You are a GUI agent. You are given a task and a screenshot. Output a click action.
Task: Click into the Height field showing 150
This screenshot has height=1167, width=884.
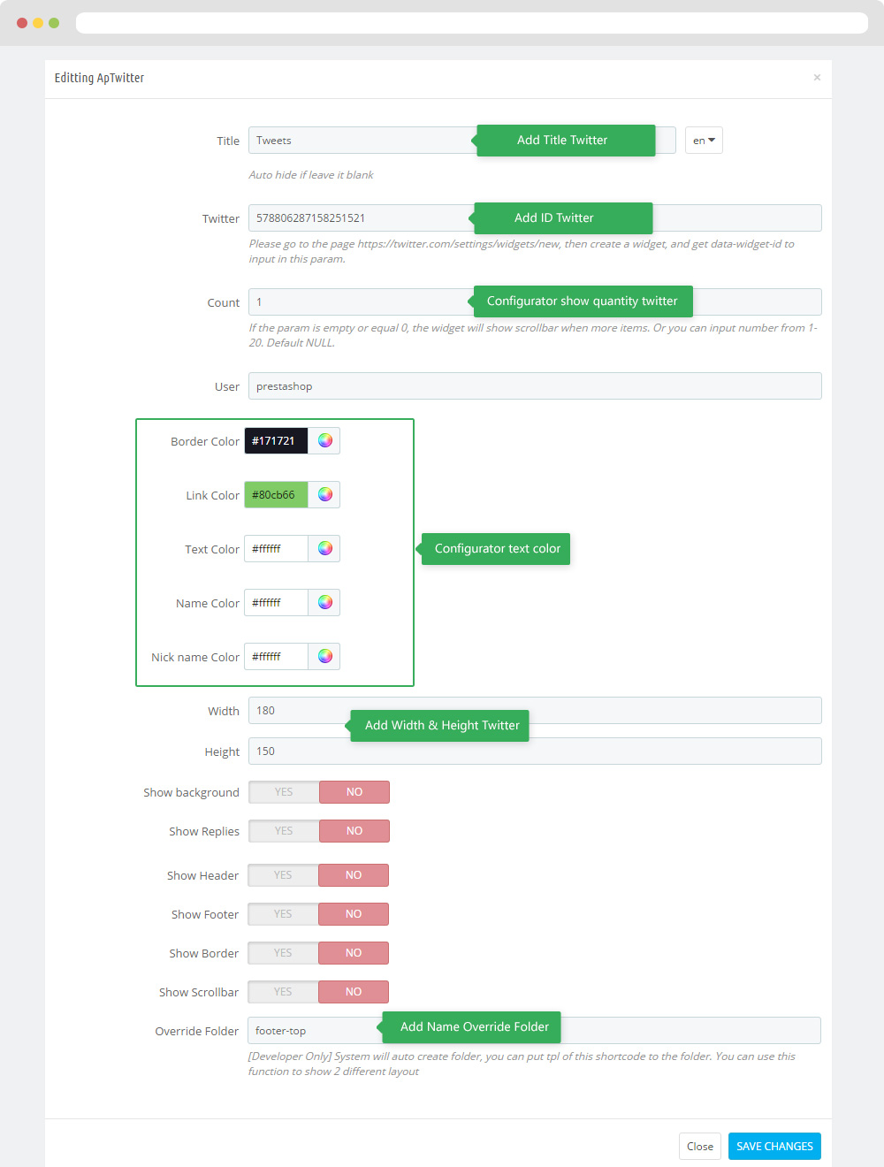(x=534, y=751)
